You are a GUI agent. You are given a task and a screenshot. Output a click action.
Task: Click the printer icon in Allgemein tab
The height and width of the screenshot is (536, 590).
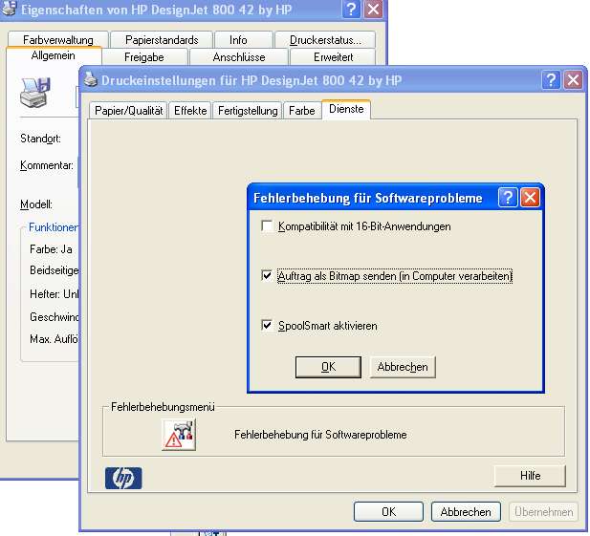point(35,93)
